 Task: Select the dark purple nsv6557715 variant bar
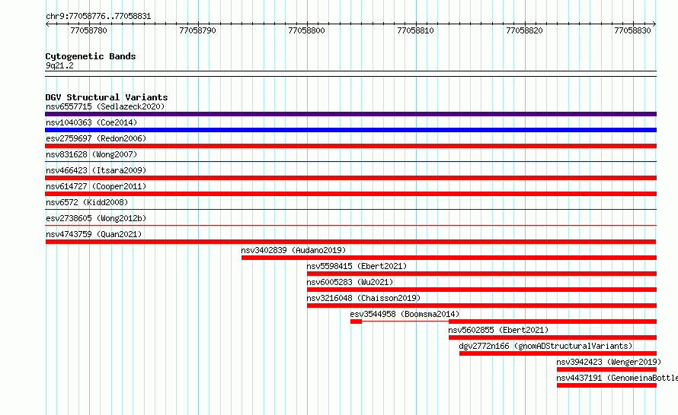(x=350, y=114)
